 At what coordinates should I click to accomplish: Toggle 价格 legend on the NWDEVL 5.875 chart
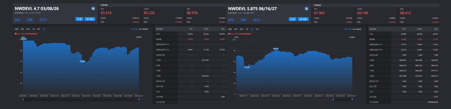[348, 29]
